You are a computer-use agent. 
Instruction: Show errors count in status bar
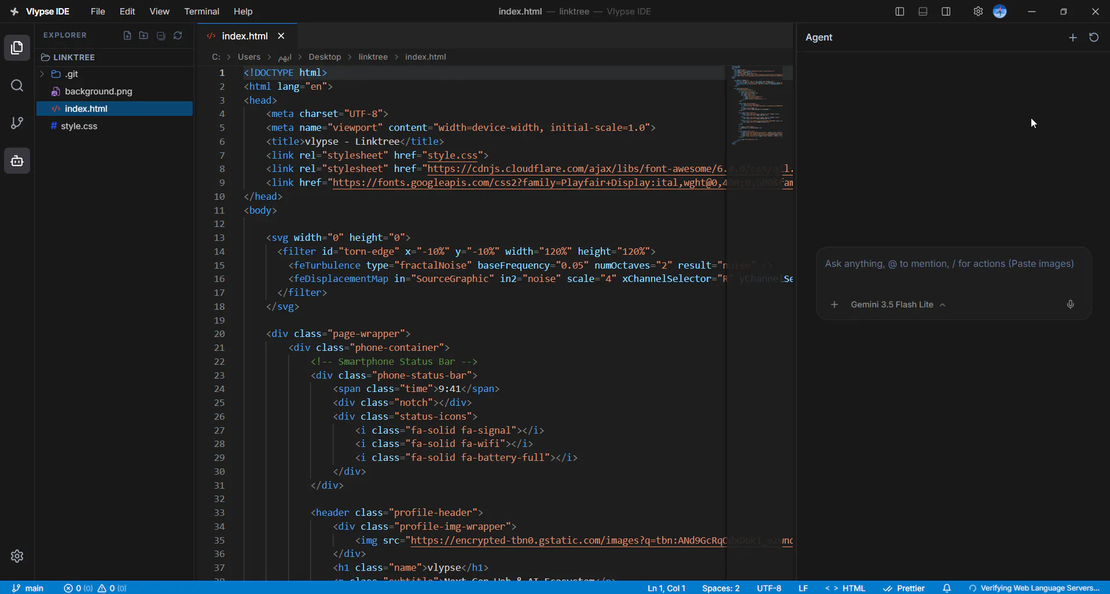[78, 588]
